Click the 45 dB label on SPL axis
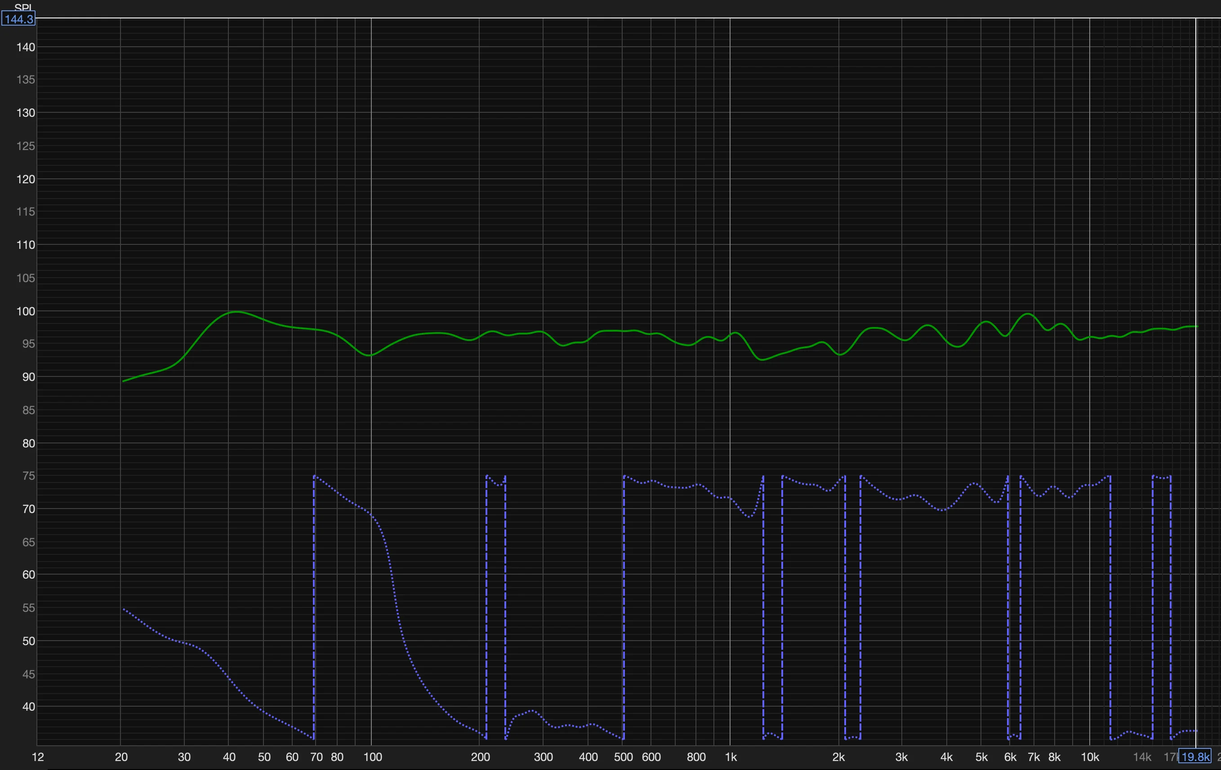Screen dimensions: 1221x770 [x=28, y=674]
